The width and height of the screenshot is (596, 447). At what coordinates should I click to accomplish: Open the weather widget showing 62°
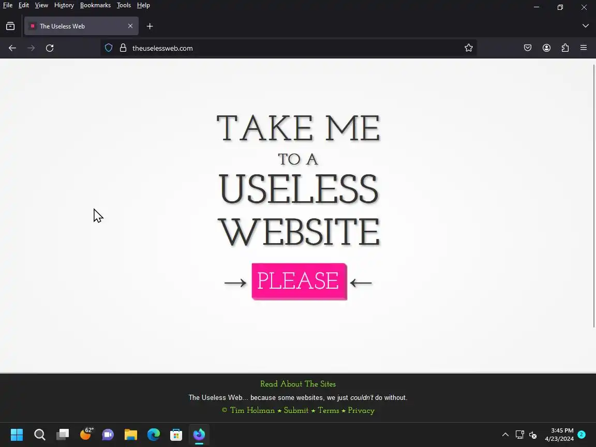86,434
